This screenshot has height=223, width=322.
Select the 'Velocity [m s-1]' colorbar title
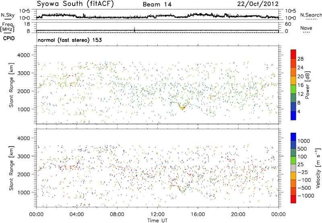coord(318,168)
